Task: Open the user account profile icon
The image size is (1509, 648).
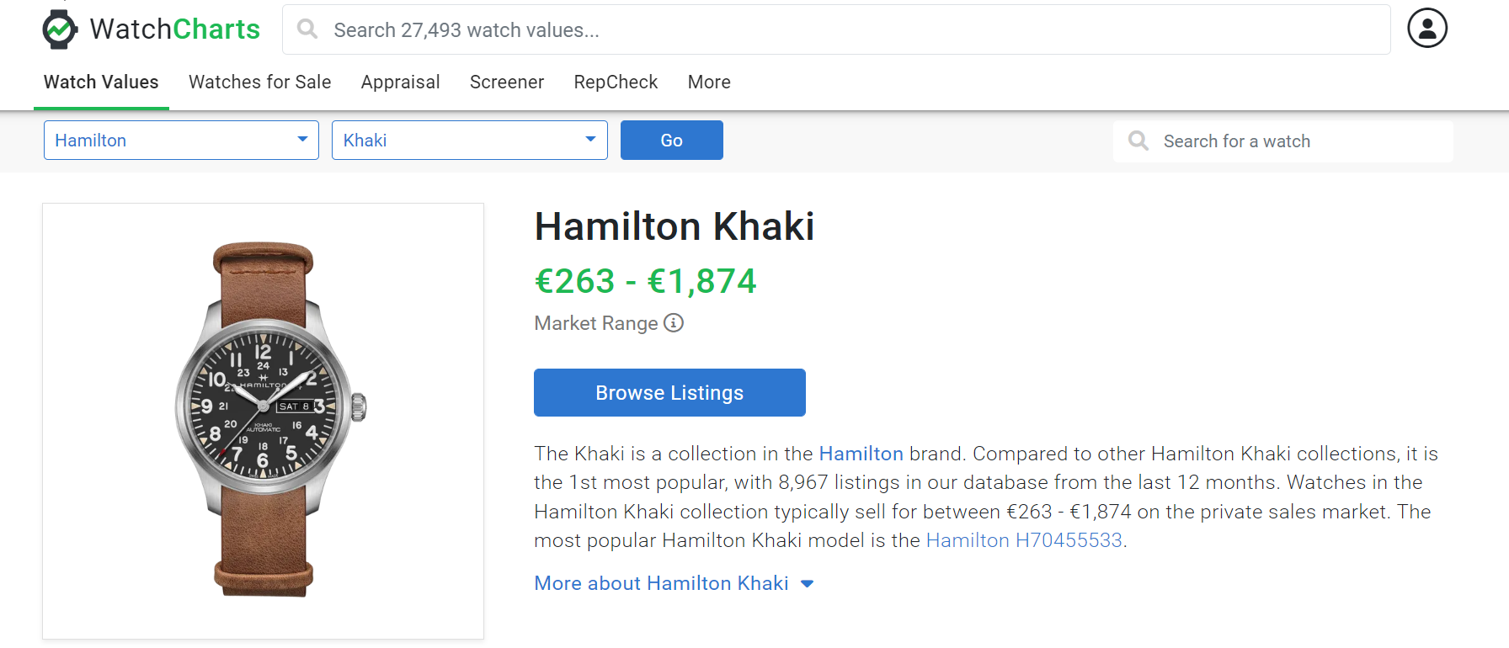Action: coord(1426,29)
